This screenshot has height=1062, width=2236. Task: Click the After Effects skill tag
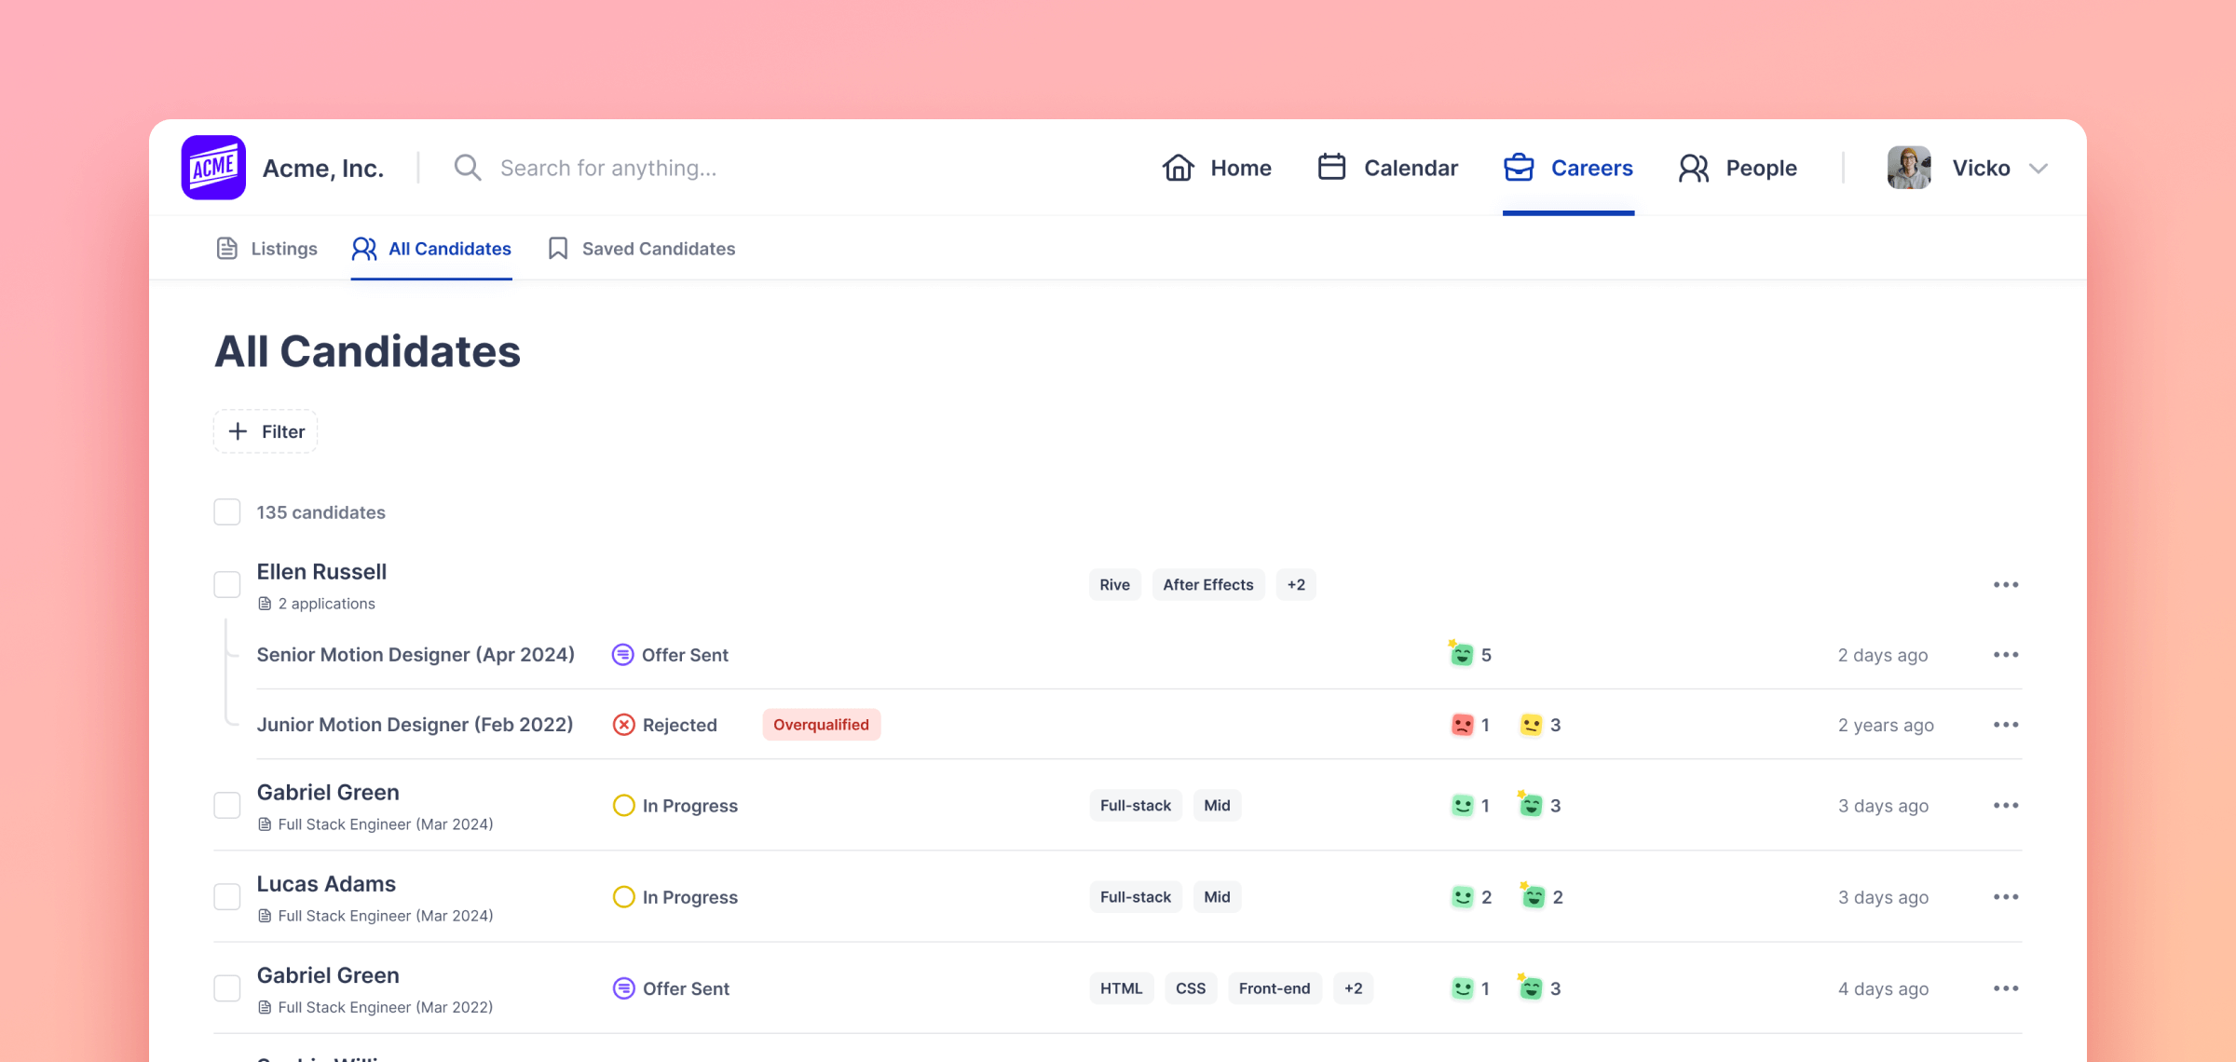[x=1208, y=584]
